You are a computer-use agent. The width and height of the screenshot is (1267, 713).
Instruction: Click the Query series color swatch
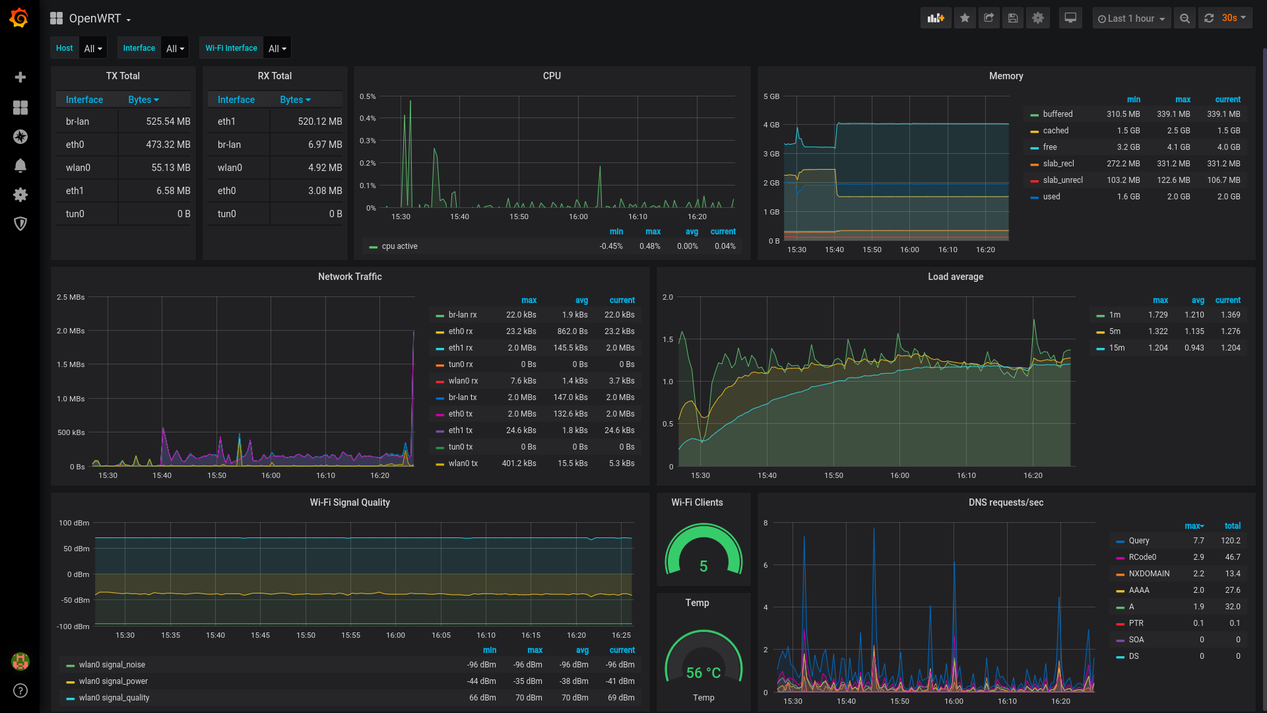1120,541
